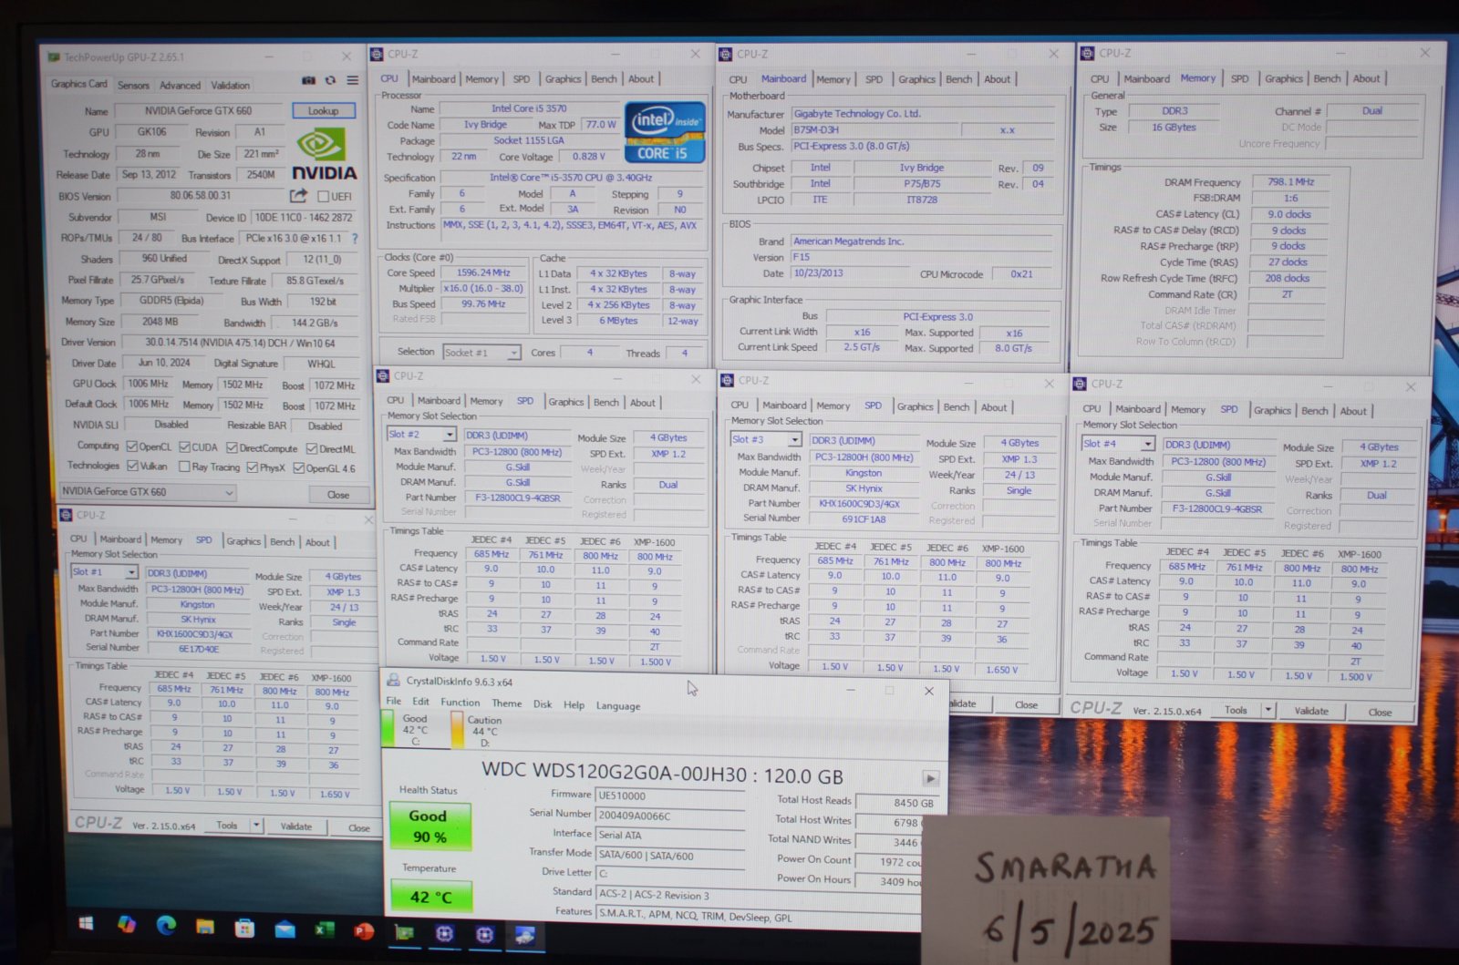Click Validate in Slot #4 CPU-Z window
The height and width of the screenshot is (965, 1459).
point(1311,711)
